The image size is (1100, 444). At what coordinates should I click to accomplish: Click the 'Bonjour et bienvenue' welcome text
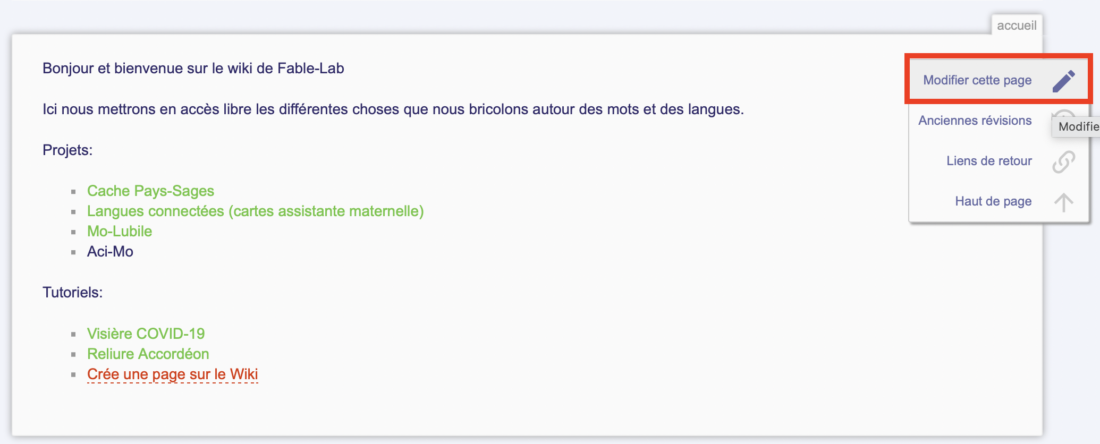pos(193,68)
